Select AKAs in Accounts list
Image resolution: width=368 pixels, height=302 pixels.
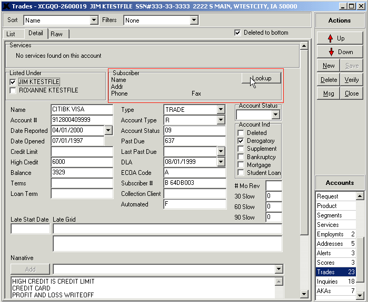click(335, 291)
